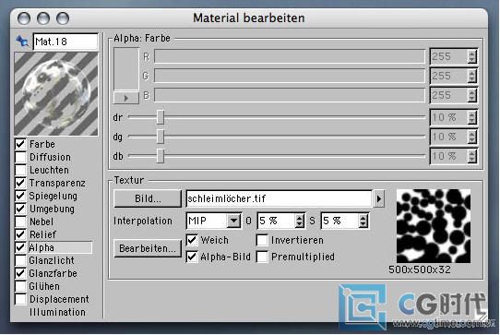Click the O value stepper arrows
Viewport: 500px width, 335px height.
300,221
